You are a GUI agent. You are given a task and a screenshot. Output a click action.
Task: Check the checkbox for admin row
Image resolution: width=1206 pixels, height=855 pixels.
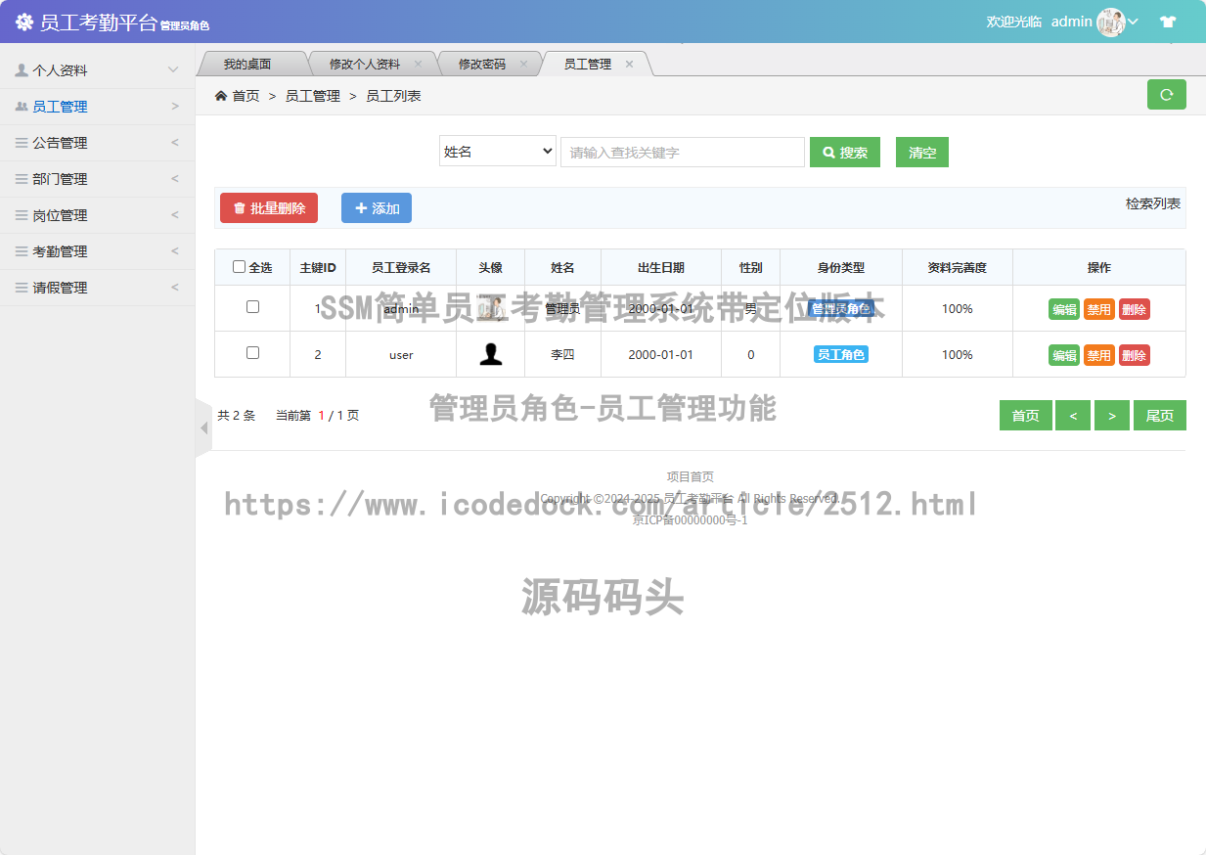(x=252, y=307)
